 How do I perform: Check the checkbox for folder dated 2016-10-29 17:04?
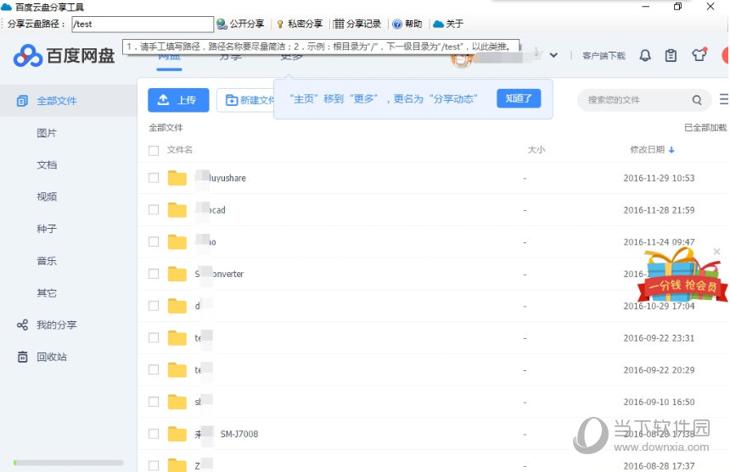pos(154,306)
